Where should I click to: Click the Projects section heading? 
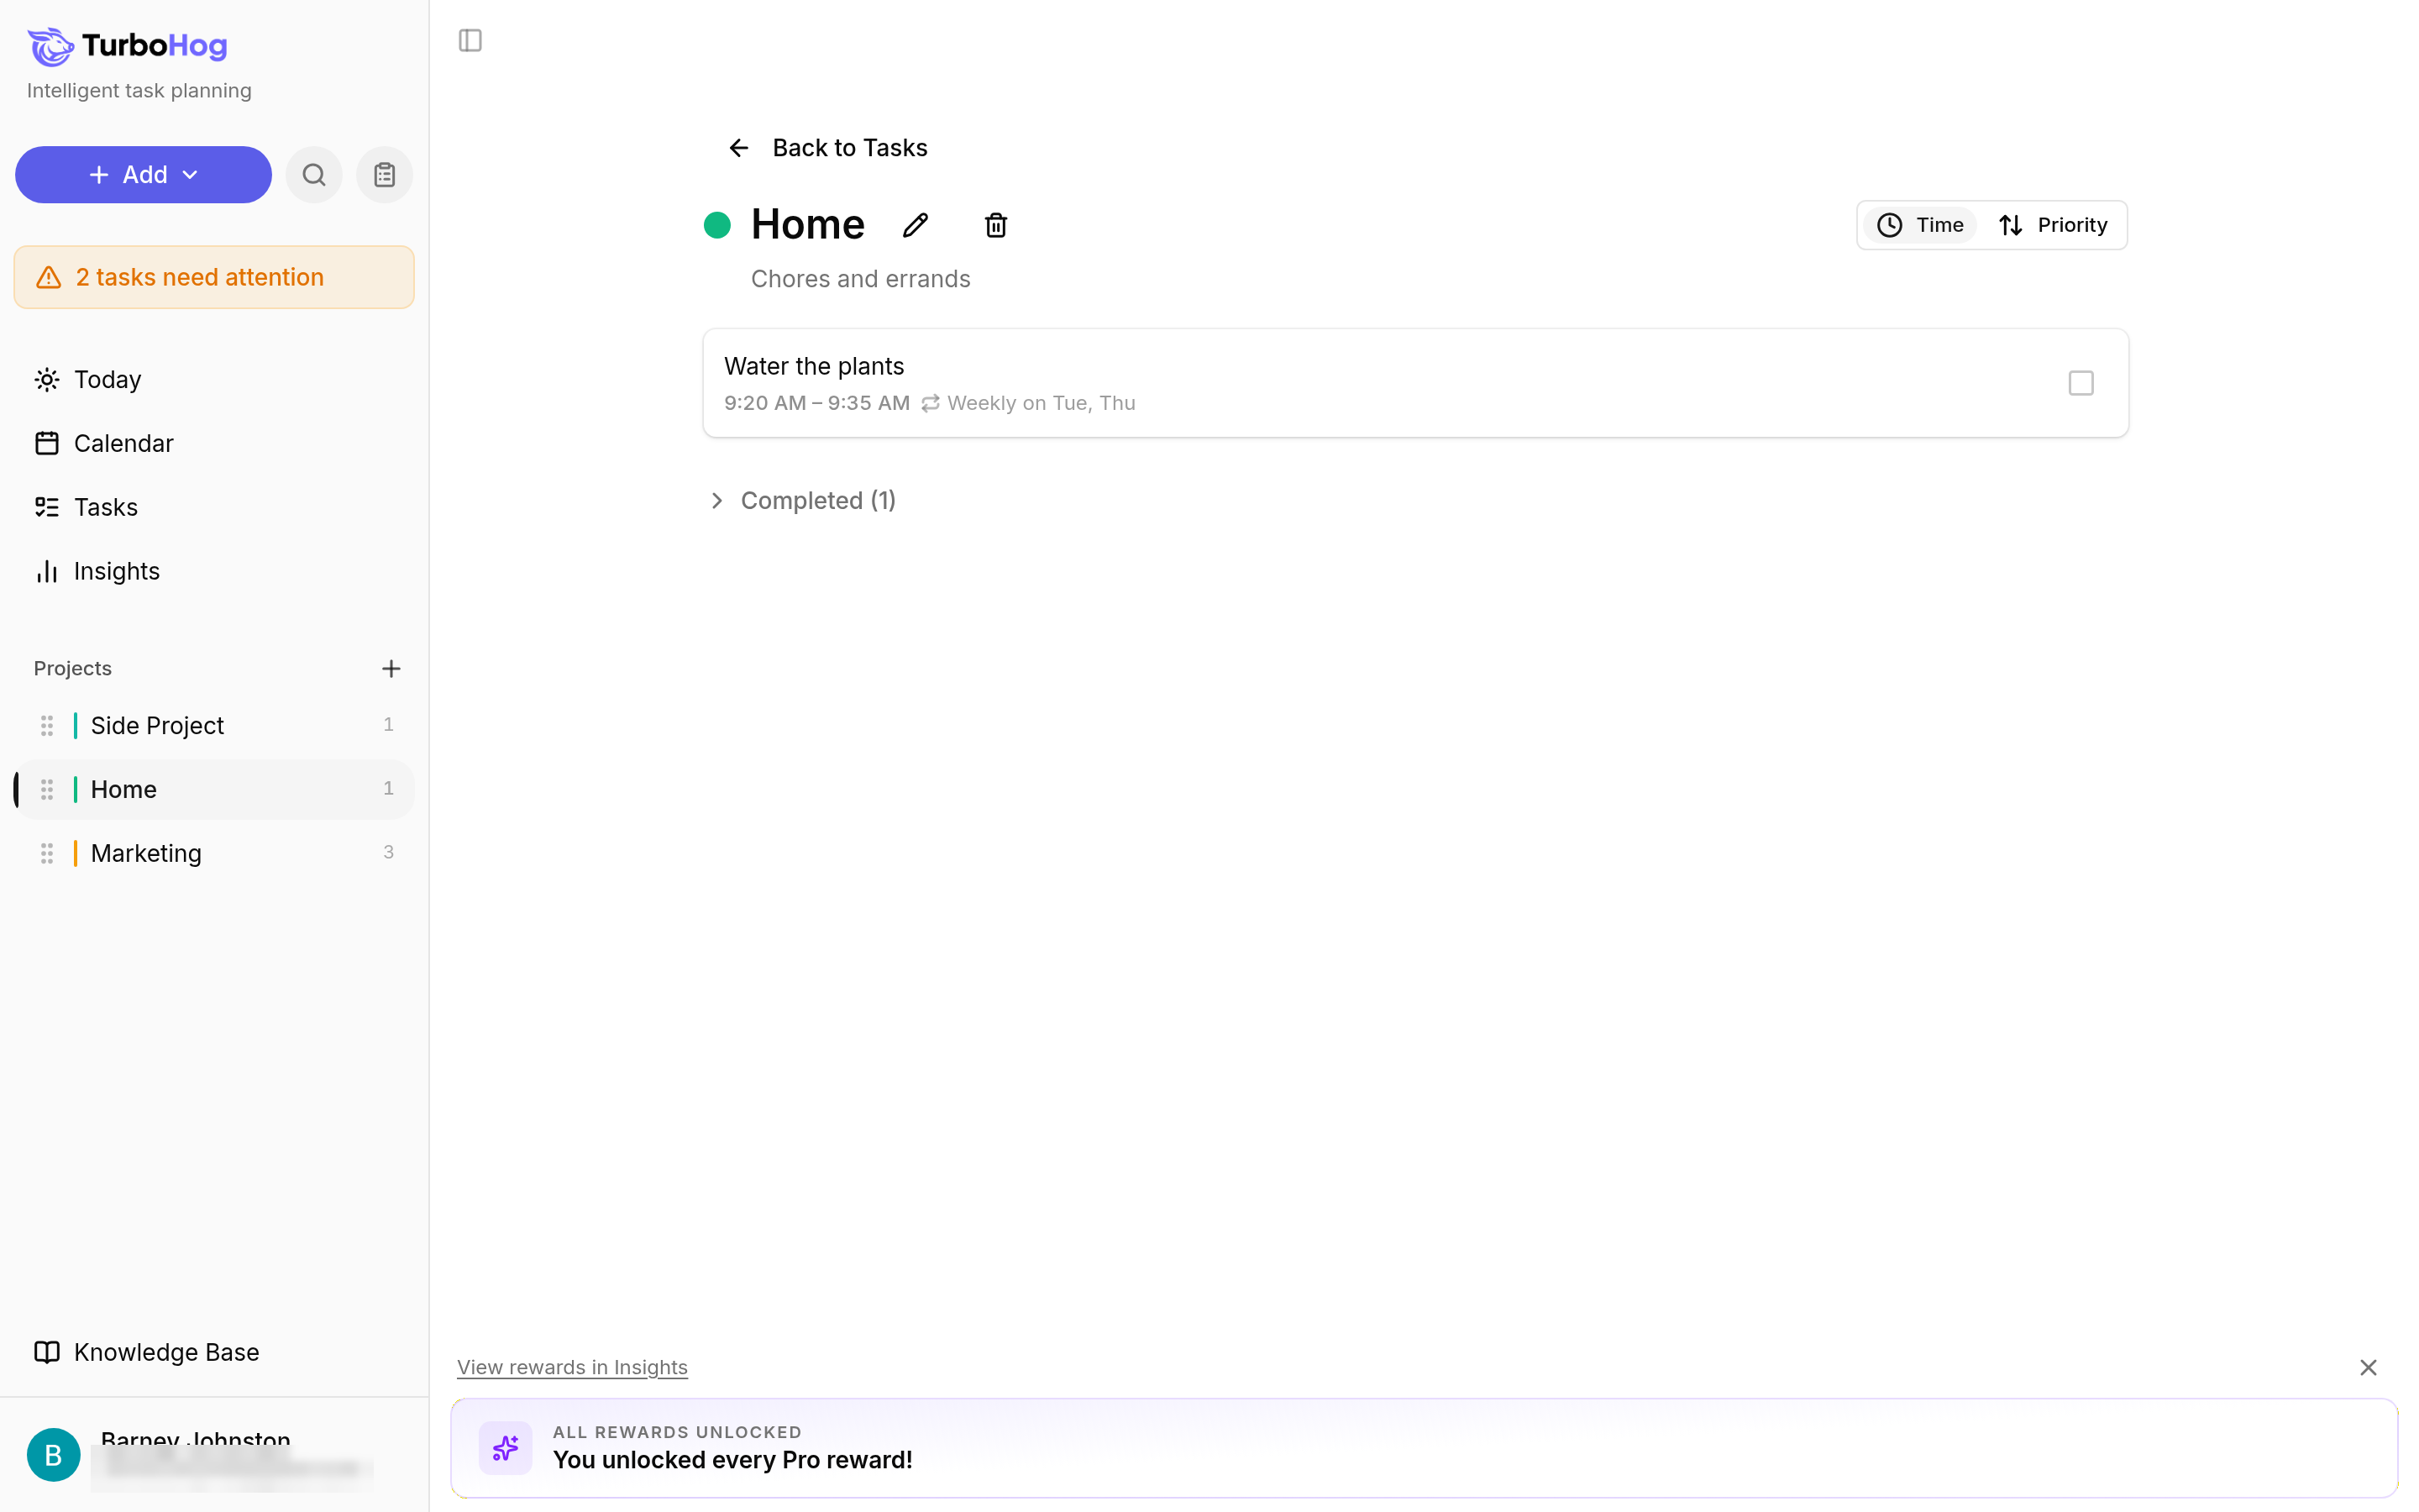point(73,668)
